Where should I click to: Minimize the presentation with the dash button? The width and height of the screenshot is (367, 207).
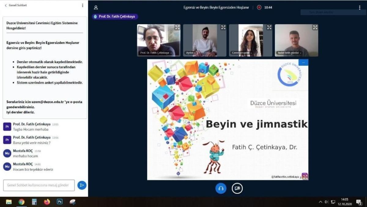click(x=303, y=62)
